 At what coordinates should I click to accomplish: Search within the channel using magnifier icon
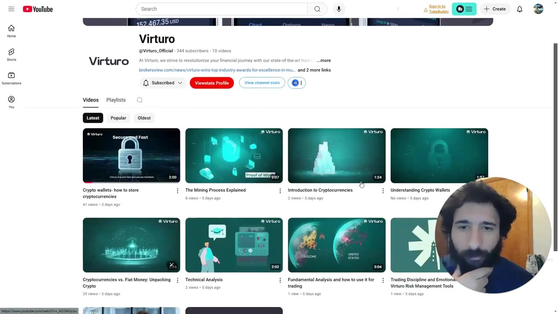139,100
